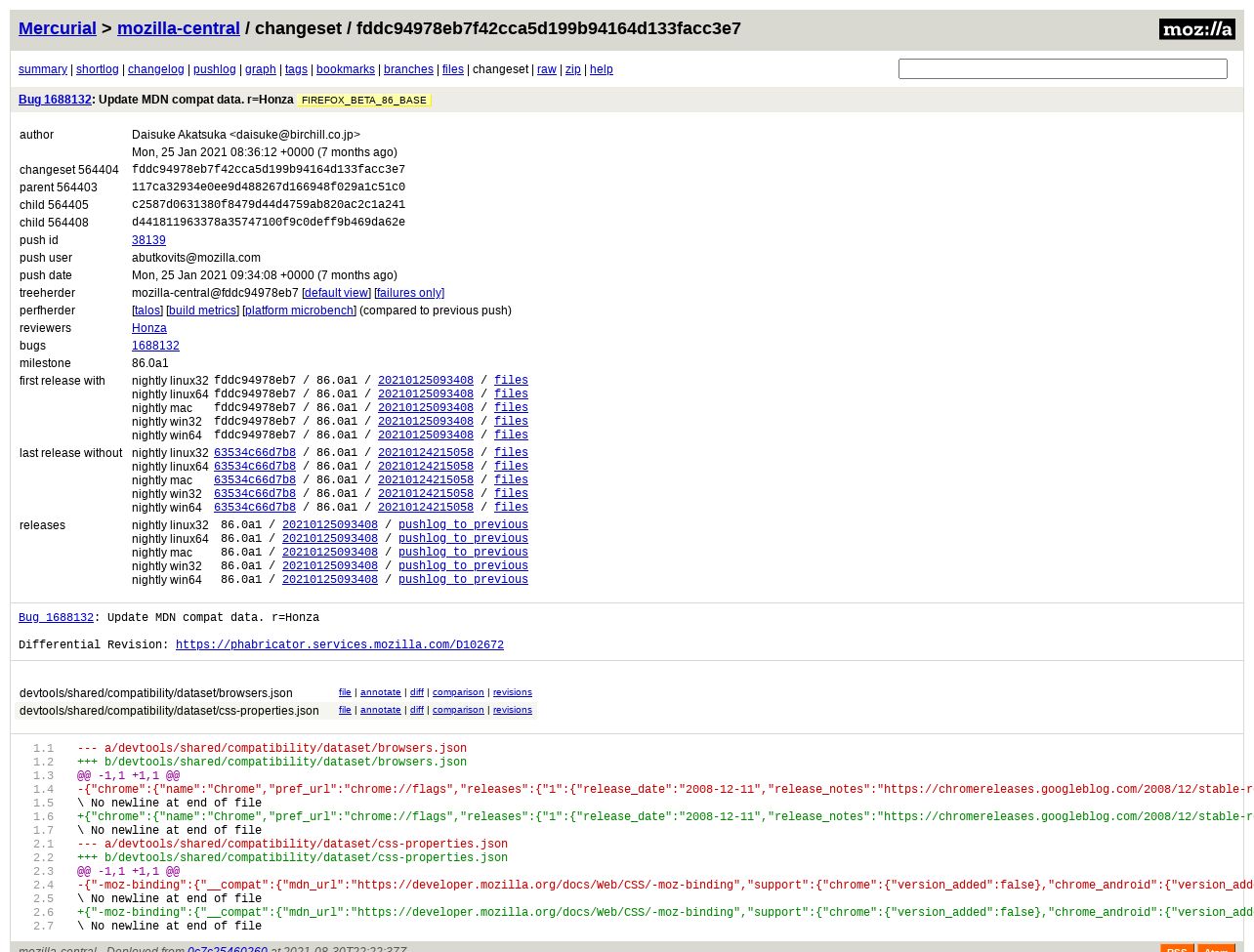Screen dimensions: 1254x952
Task: Open branches page
Action: [408, 69]
